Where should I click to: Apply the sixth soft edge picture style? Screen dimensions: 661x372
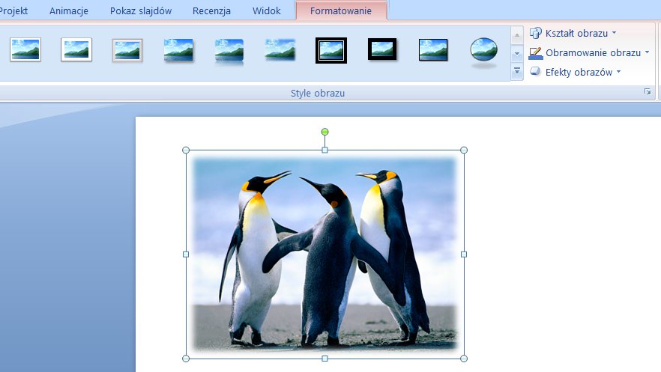(x=280, y=49)
